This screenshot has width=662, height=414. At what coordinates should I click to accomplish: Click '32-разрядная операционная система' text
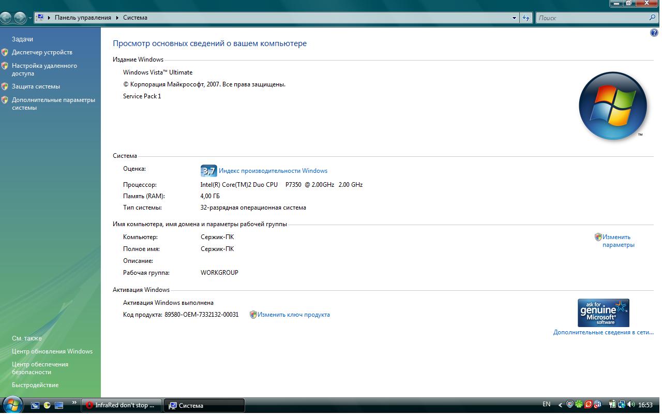pos(253,208)
